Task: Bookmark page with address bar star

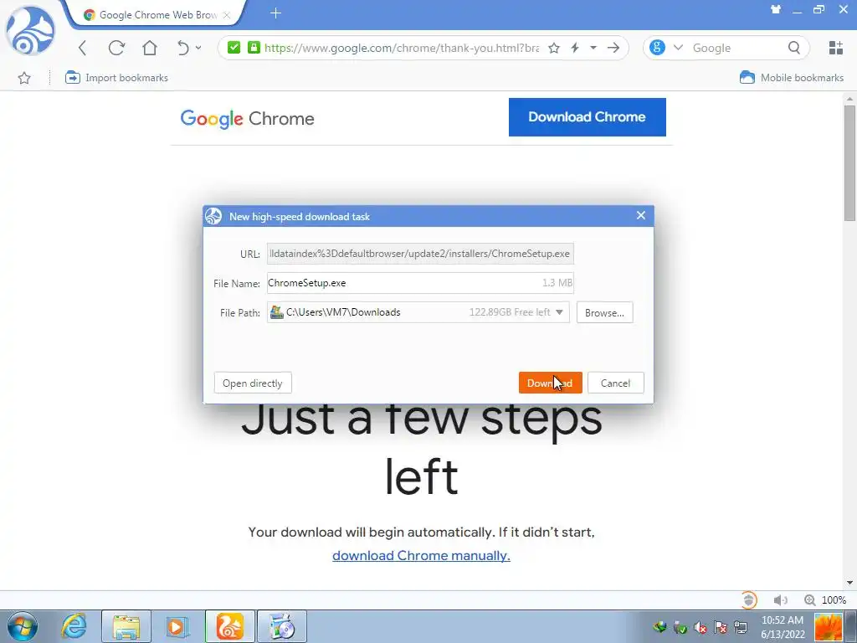Action: 554,48
